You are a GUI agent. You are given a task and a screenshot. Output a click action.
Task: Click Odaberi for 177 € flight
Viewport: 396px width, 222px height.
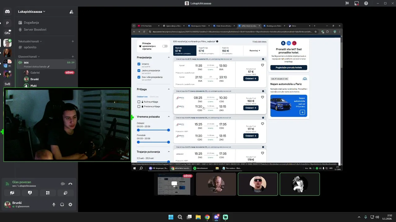[251, 136]
